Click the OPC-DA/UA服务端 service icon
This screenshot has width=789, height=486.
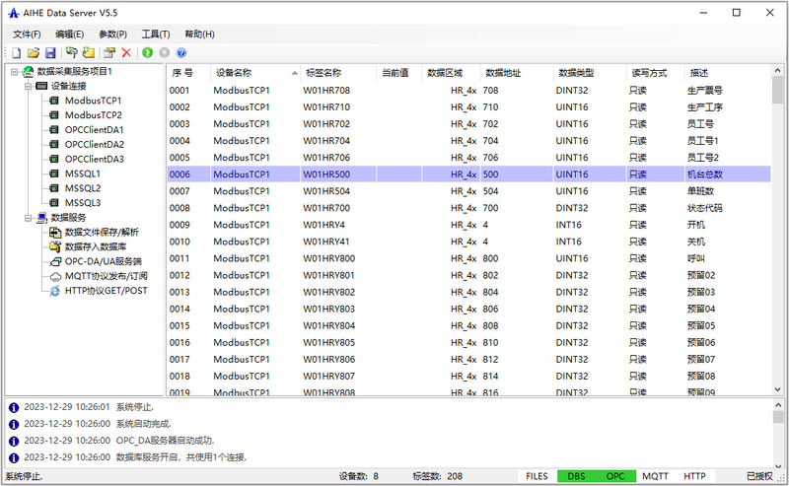point(55,261)
